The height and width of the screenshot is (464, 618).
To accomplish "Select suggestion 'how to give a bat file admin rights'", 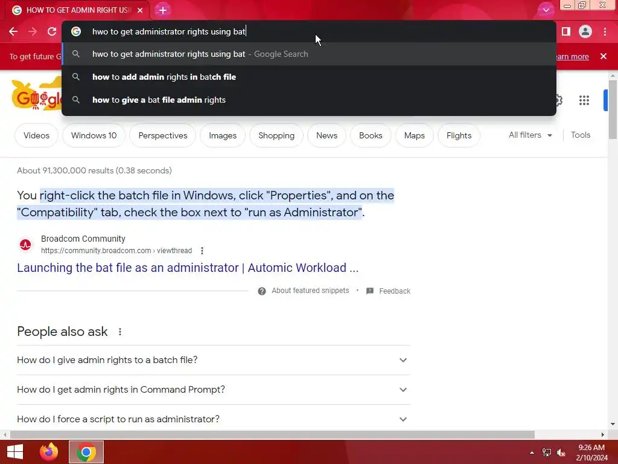I will click(x=309, y=100).
